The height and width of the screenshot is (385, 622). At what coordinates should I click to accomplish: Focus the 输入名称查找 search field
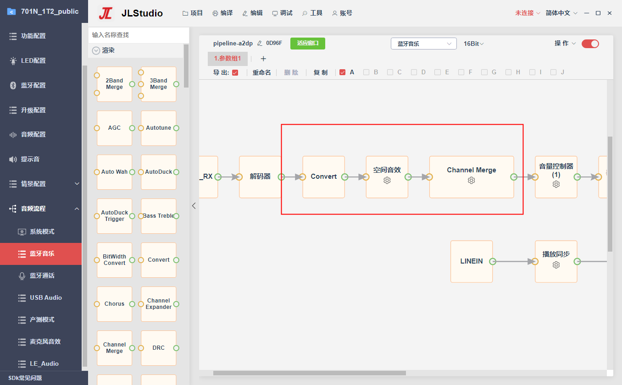139,35
